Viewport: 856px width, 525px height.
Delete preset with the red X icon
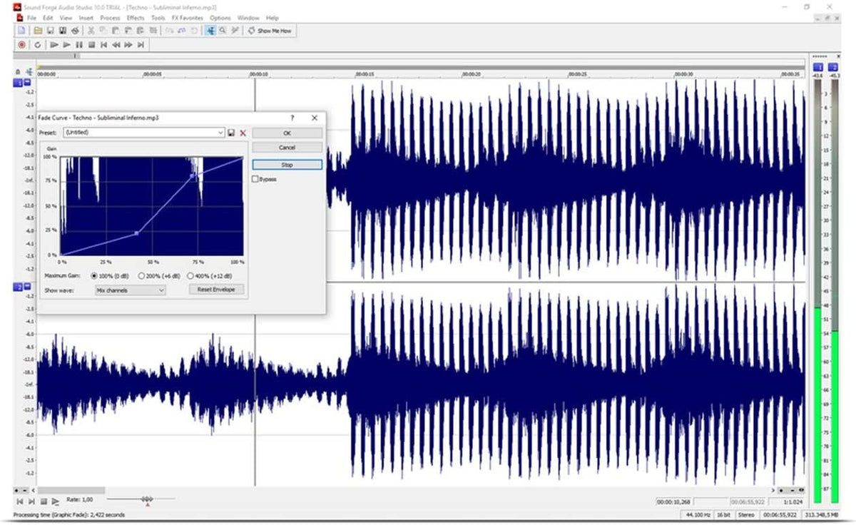[x=243, y=133]
